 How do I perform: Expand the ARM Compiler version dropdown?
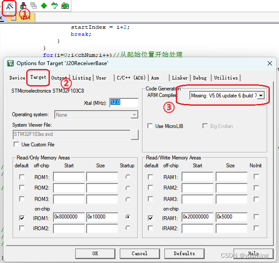click(x=261, y=96)
